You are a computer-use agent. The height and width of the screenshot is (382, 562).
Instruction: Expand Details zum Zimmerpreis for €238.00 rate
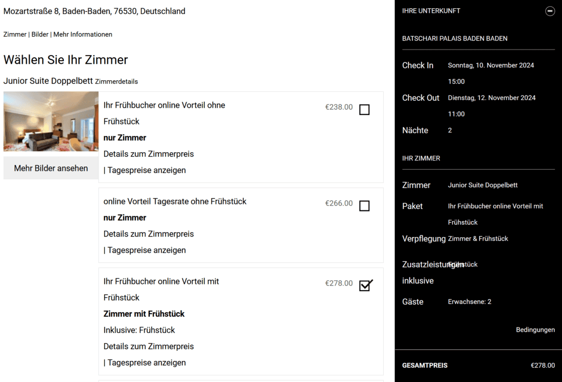coord(149,154)
